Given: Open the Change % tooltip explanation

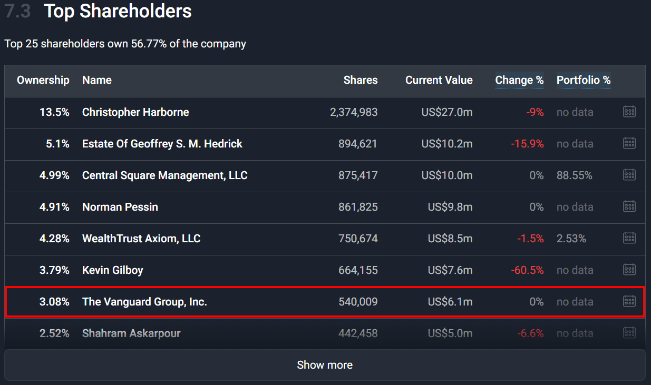Looking at the screenshot, I should 520,80.
